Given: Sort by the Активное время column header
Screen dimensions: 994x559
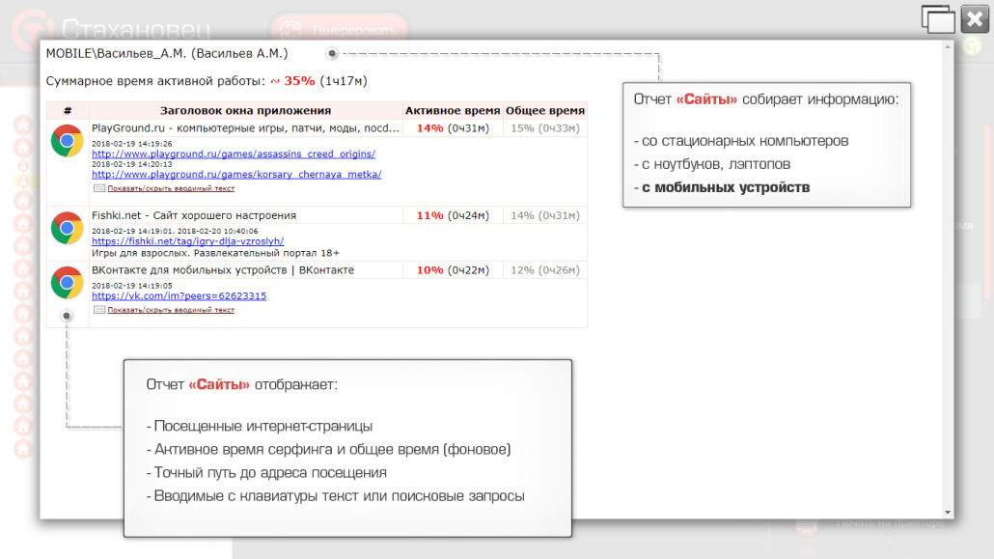Looking at the screenshot, I should pos(453,110).
